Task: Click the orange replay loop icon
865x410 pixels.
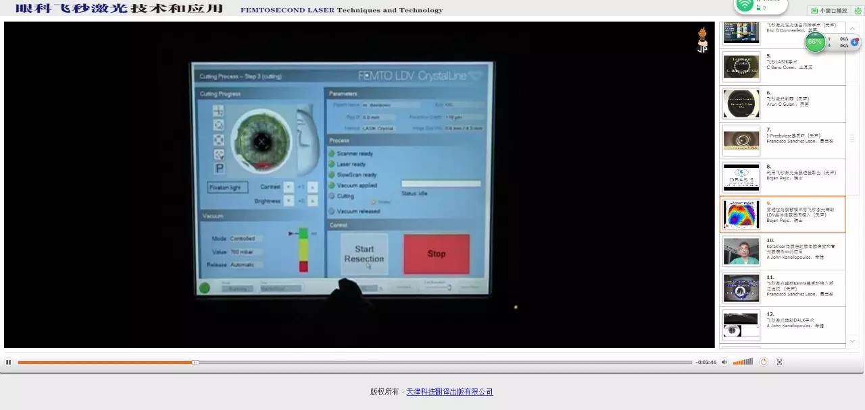Action: 764,362
